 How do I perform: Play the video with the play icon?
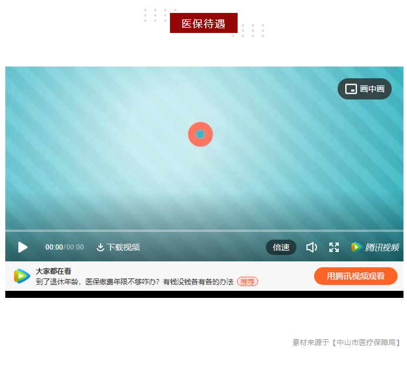[x=23, y=247]
